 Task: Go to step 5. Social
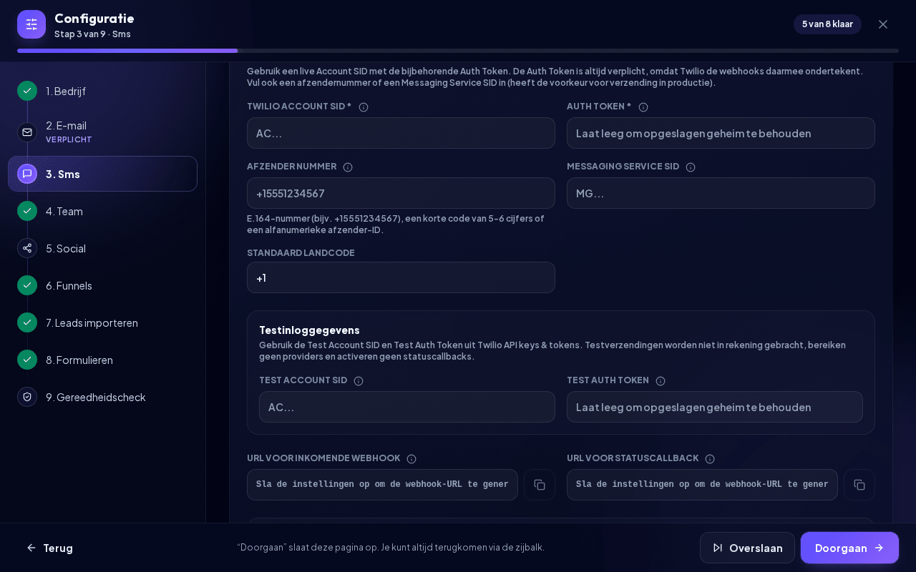102,248
